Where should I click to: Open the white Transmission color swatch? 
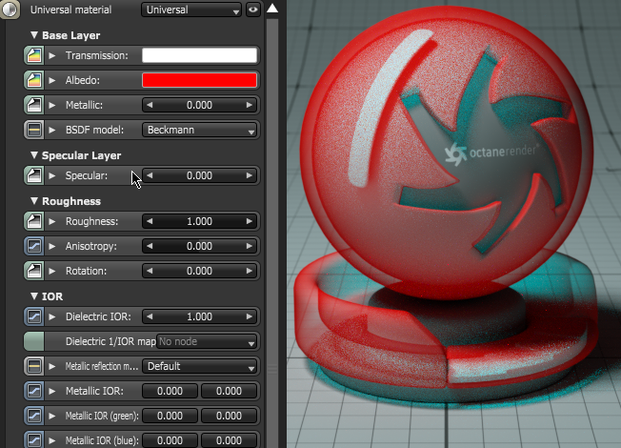[199, 55]
